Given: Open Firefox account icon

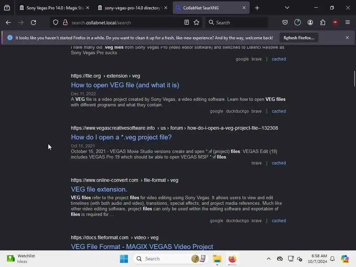Looking at the screenshot, I should pos(310,23).
